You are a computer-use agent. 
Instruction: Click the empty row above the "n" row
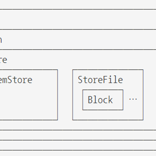(x=78, y=19)
